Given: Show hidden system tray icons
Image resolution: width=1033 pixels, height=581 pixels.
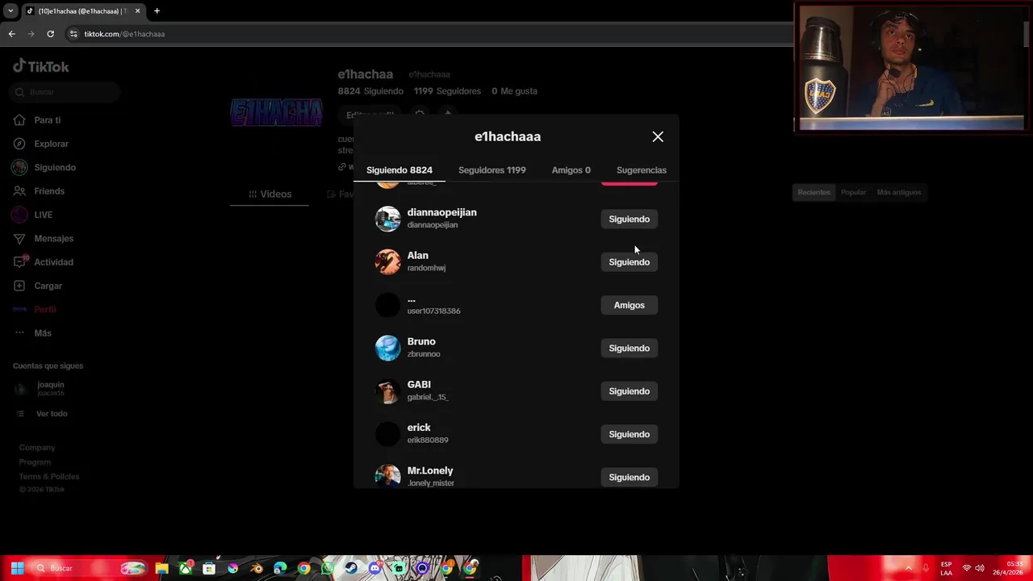Looking at the screenshot, I should (x=908, y=568).
